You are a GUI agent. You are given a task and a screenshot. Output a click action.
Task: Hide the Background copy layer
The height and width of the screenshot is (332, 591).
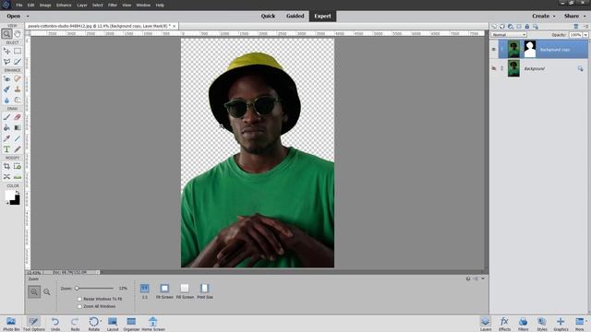pyautogui.click(x=494, y=49)
